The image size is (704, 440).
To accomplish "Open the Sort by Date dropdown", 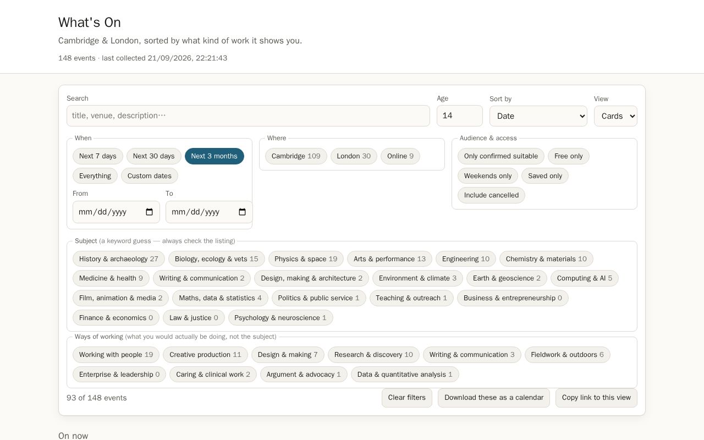I will (x=538, y=116).
